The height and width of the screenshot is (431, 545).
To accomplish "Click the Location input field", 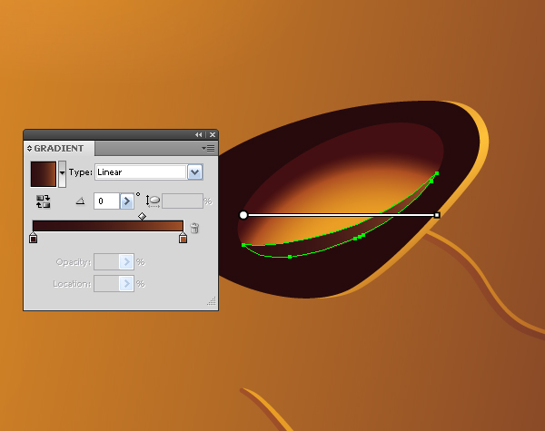I will (x=106, y=284).
